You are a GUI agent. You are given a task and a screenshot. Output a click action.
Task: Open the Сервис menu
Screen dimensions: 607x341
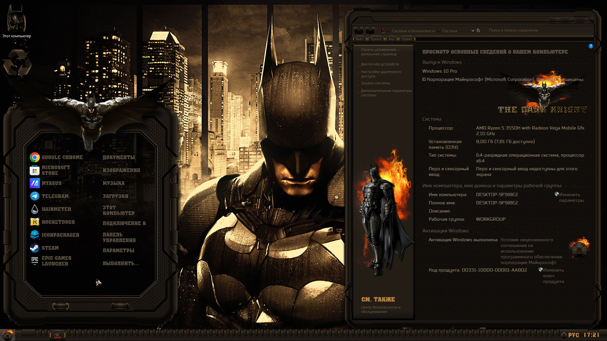407,39
